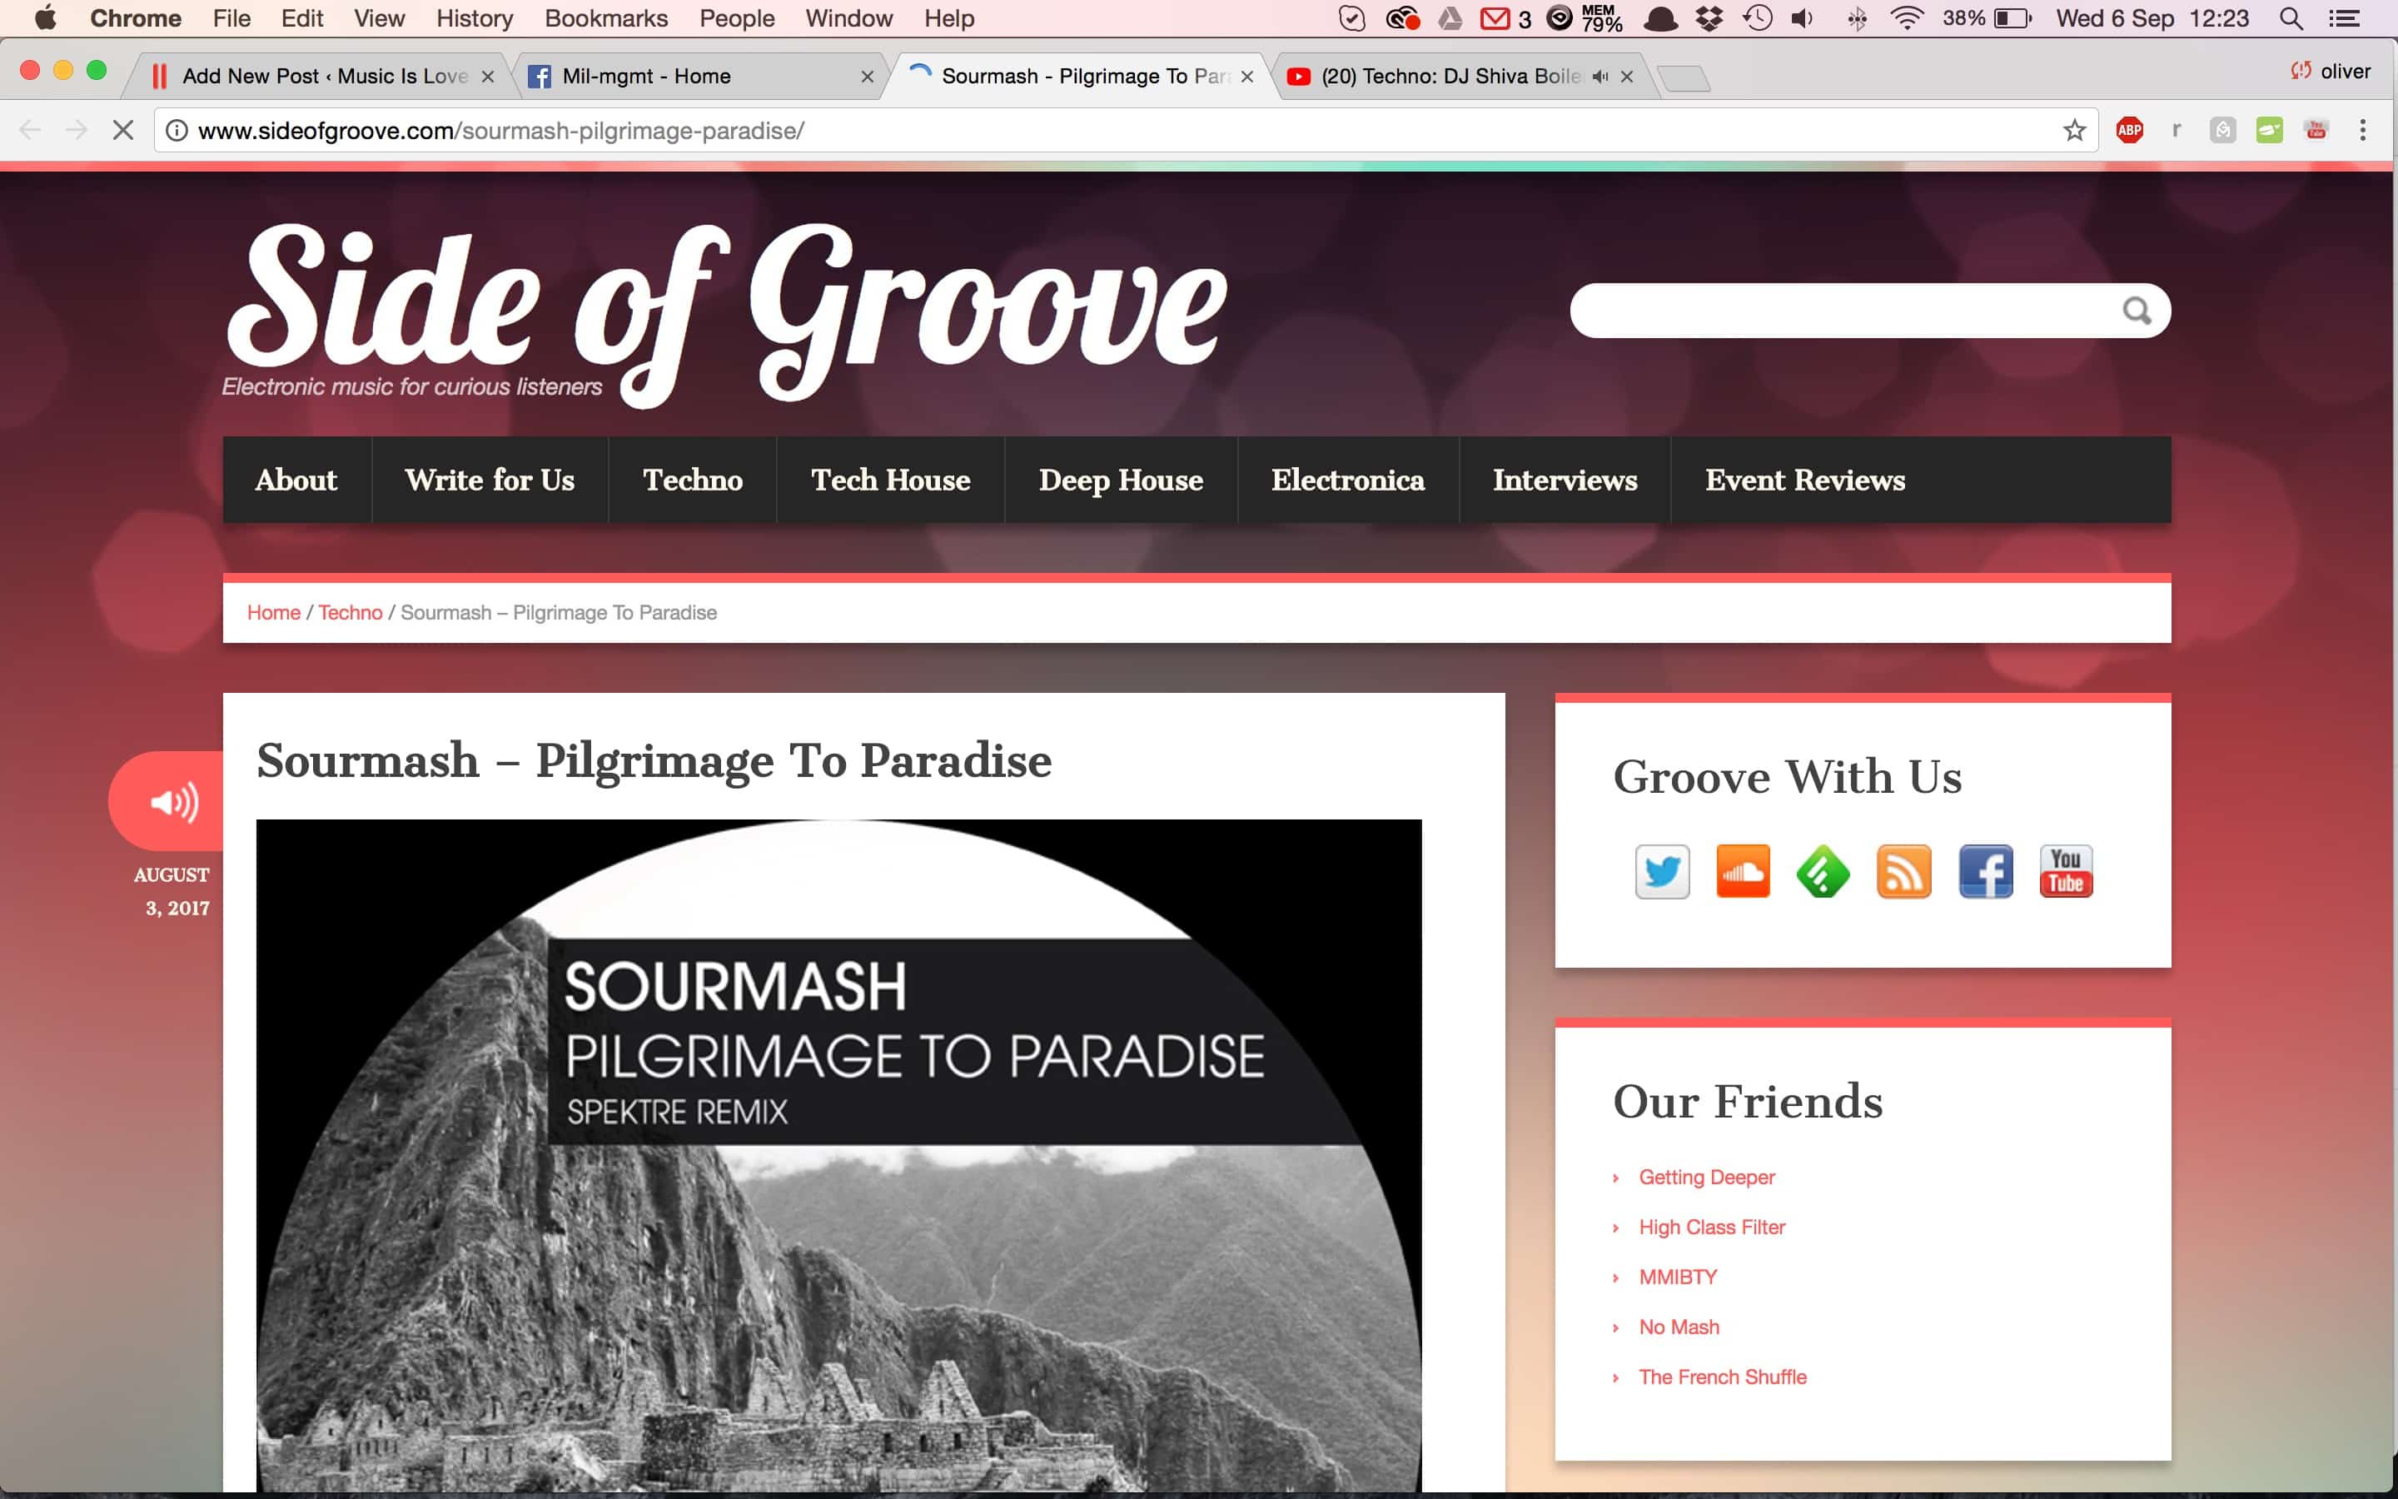Open the Apple menu
Viewport: 2398px width, 1499px height.
click(x=46, y=17)
